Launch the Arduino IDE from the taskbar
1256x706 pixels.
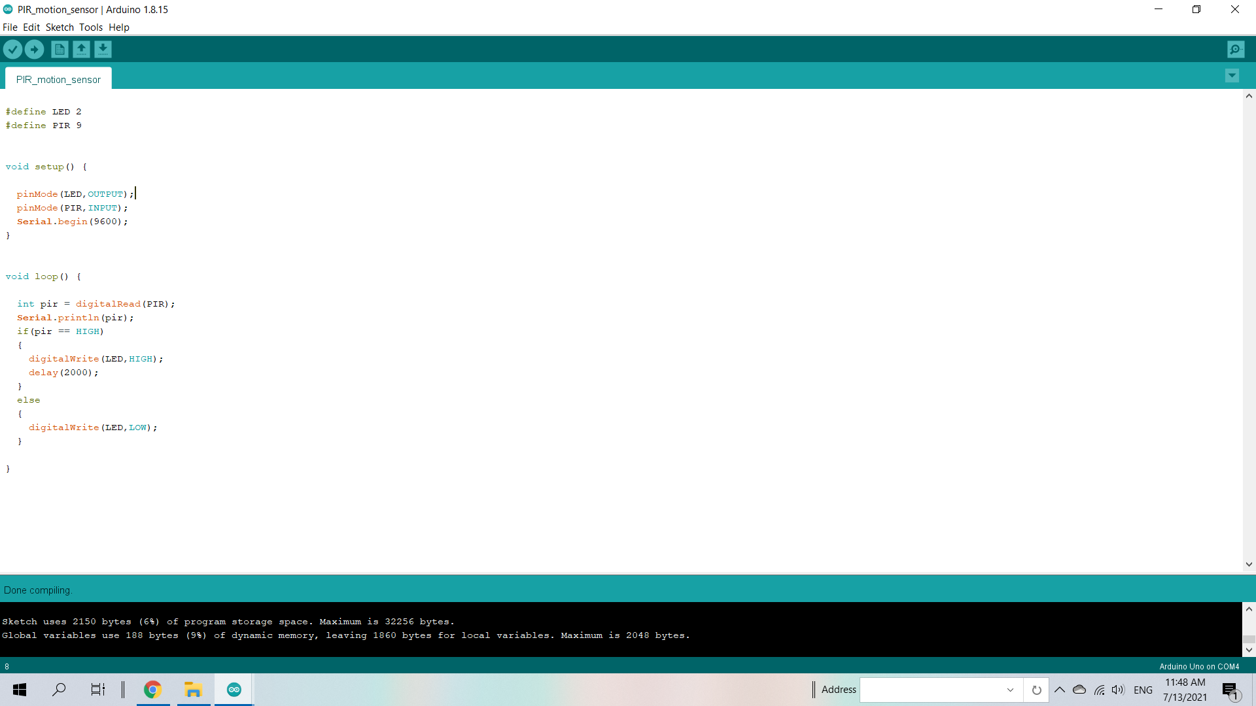tap(234, 689)
